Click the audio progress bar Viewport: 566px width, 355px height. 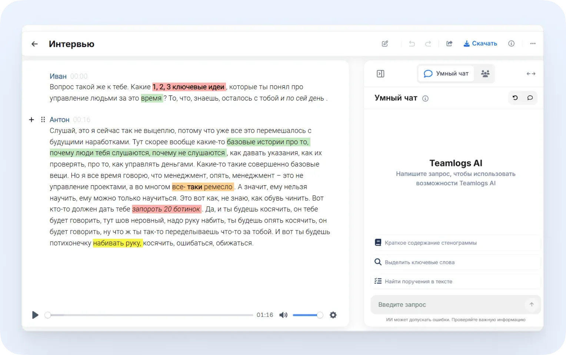(149, 315)
